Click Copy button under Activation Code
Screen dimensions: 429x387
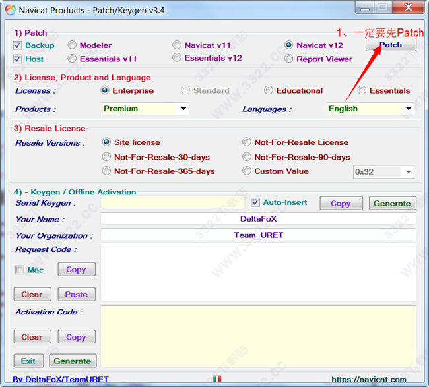point(77,337)
